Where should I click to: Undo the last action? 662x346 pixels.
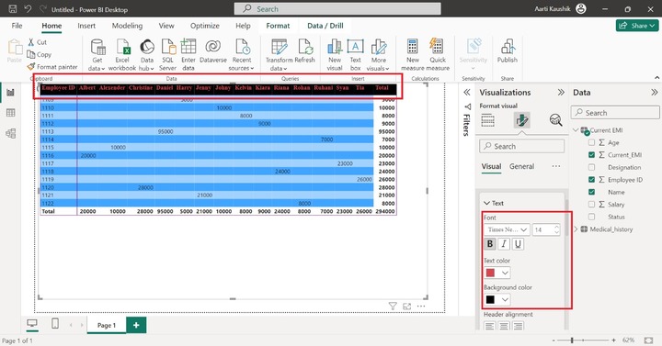(28, 9)
